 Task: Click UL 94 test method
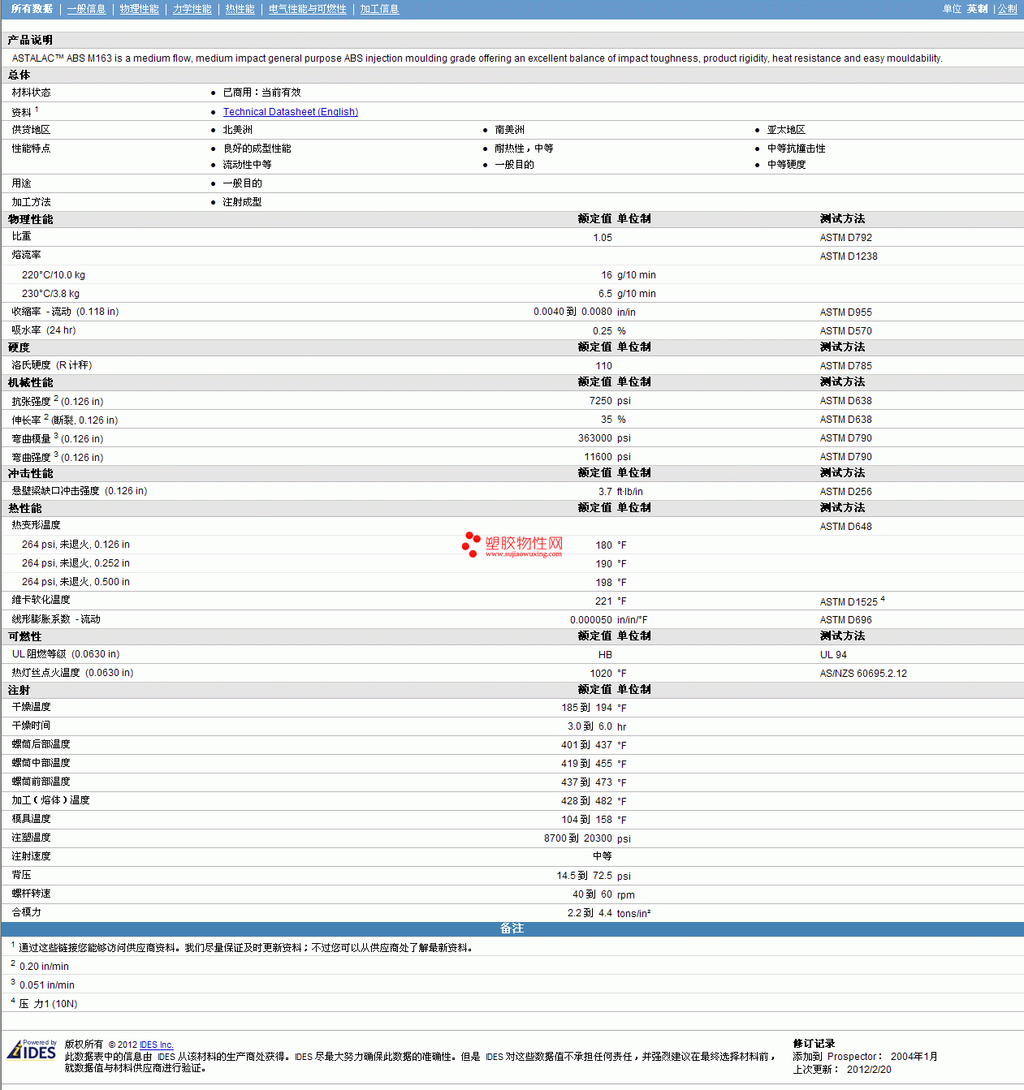833,655
